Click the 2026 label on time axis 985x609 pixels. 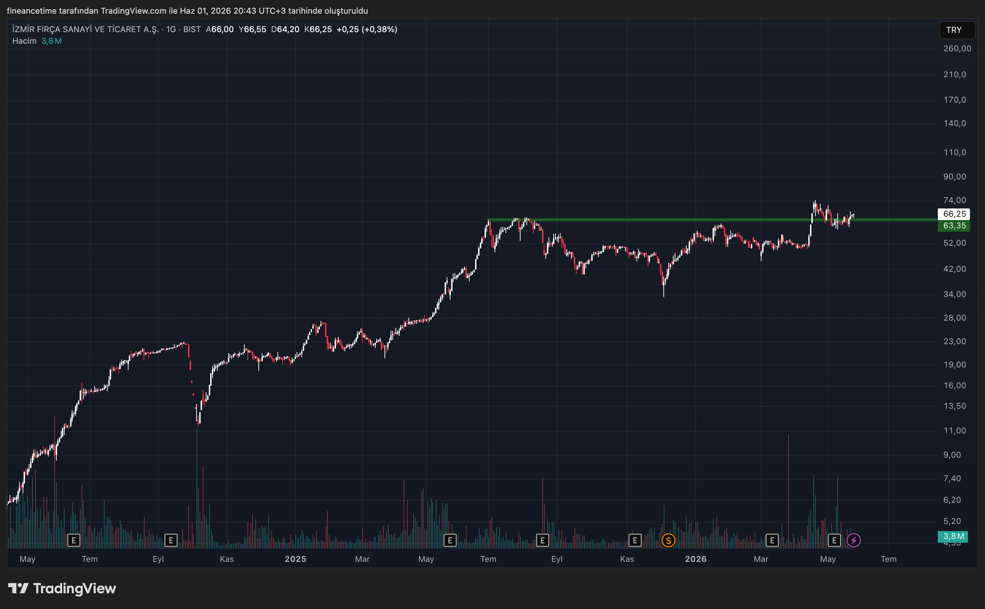pyautogui.click(x=696, y=559)
